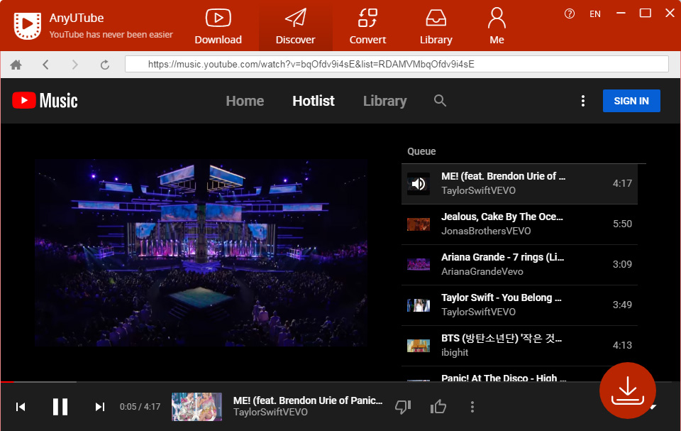
Task: Open the player bar three-dot menu
Action: 472,407
